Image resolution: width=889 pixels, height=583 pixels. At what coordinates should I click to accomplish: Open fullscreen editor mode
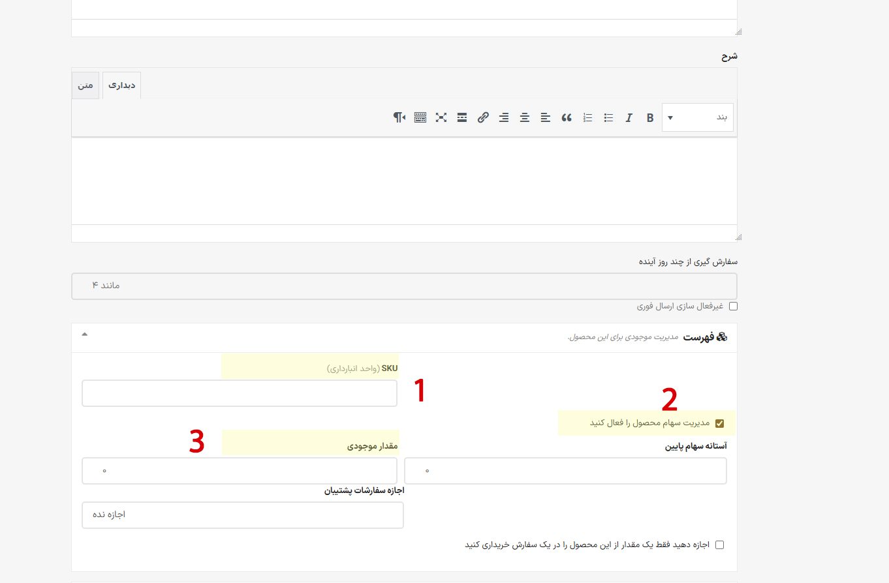[x=441, y=118]
